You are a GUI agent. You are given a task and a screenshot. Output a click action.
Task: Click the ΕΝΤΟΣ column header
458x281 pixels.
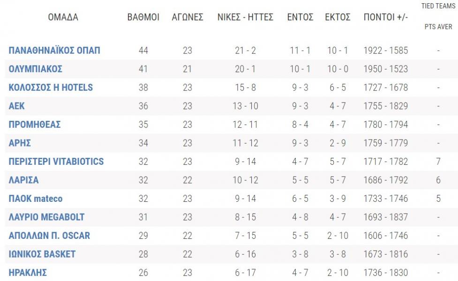tap(300, 17)
